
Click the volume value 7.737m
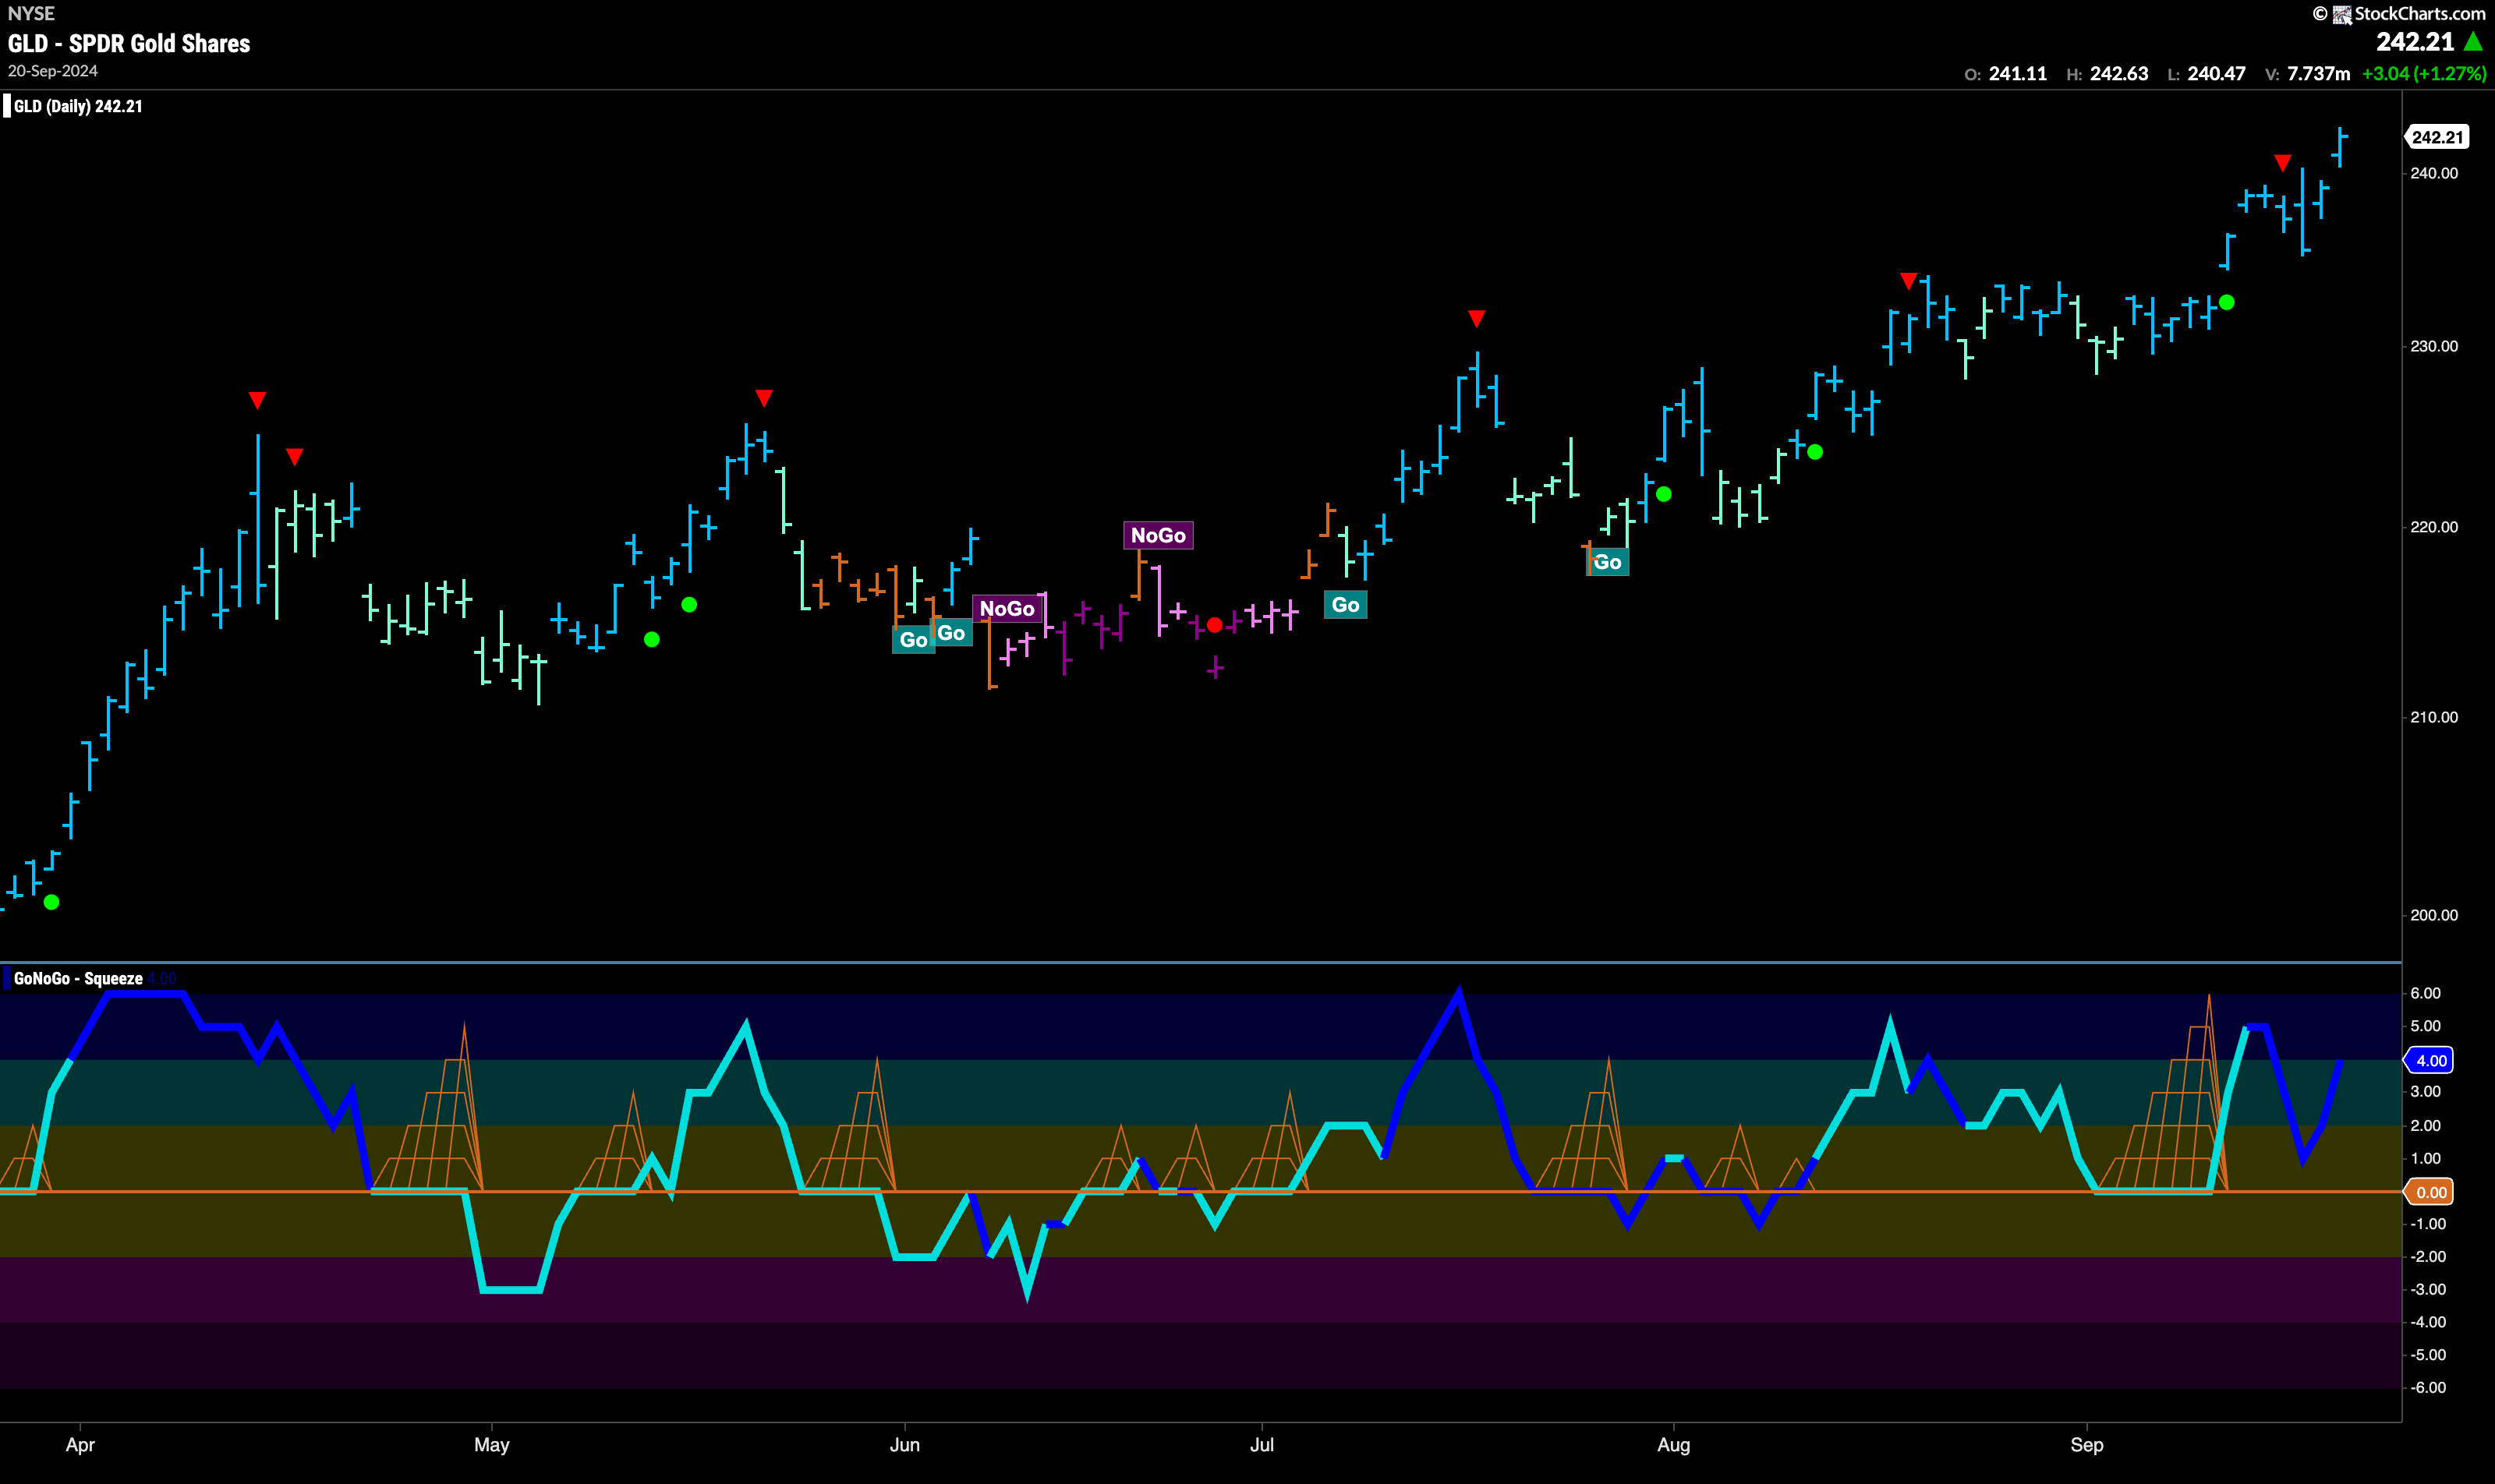[x=2318, y=74]
